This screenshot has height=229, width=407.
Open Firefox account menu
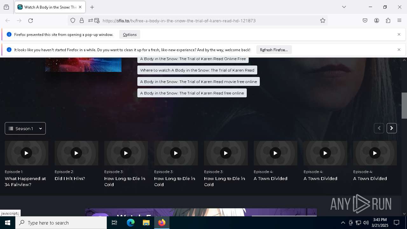click(x=376, y=21)
